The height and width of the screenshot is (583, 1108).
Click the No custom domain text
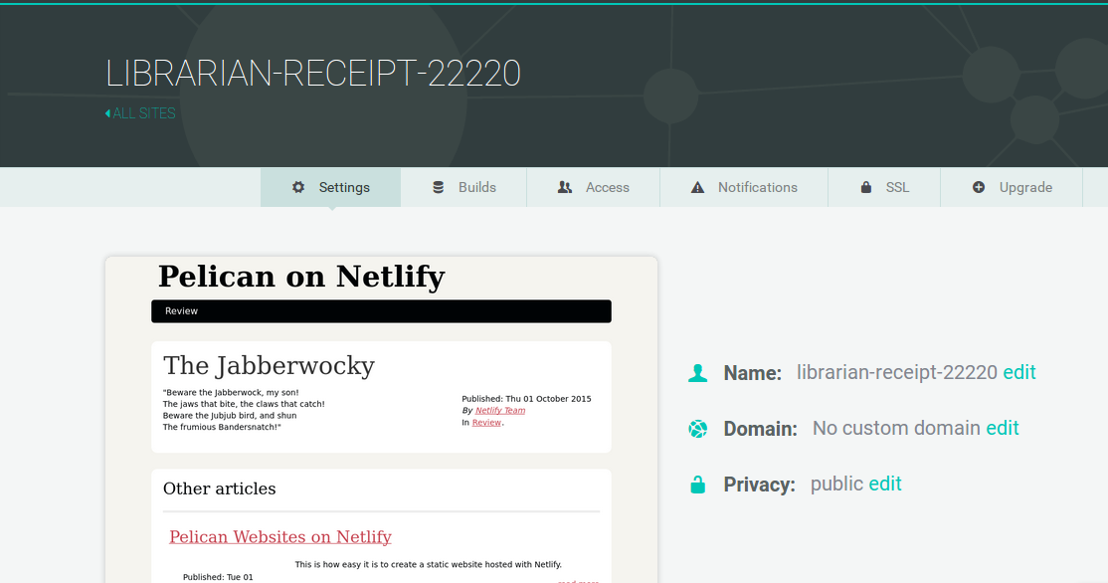click(896, 428)
